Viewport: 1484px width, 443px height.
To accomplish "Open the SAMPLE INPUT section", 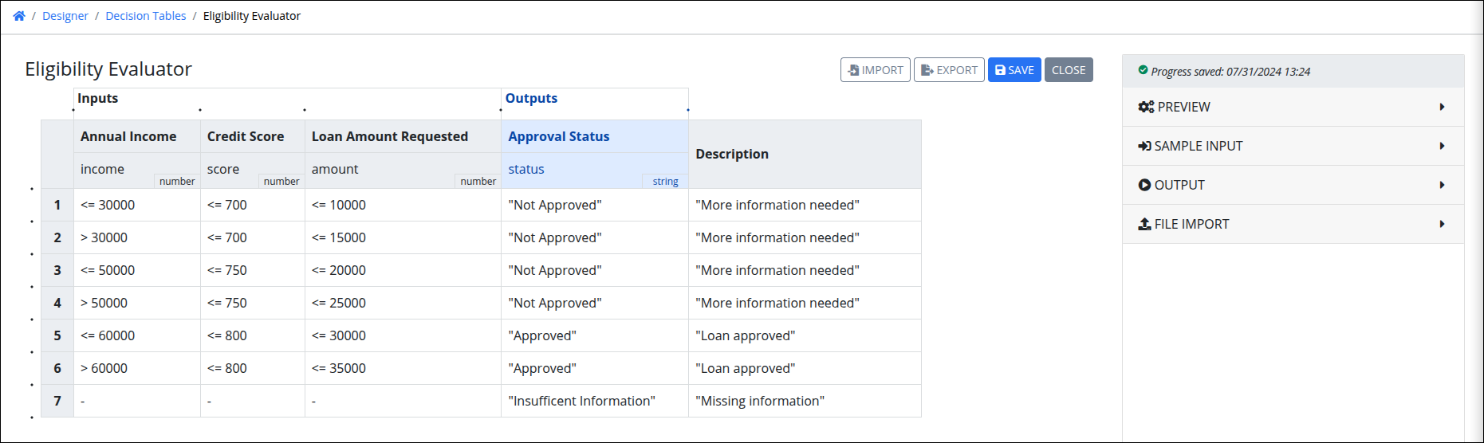I will tap(1293, 146).
